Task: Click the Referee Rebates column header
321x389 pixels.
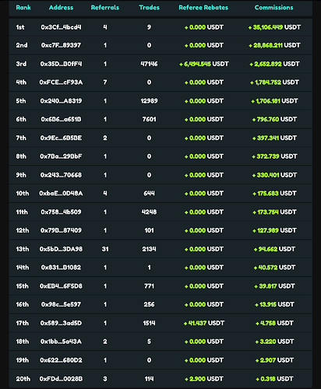Action: click(x=203, y=8)
